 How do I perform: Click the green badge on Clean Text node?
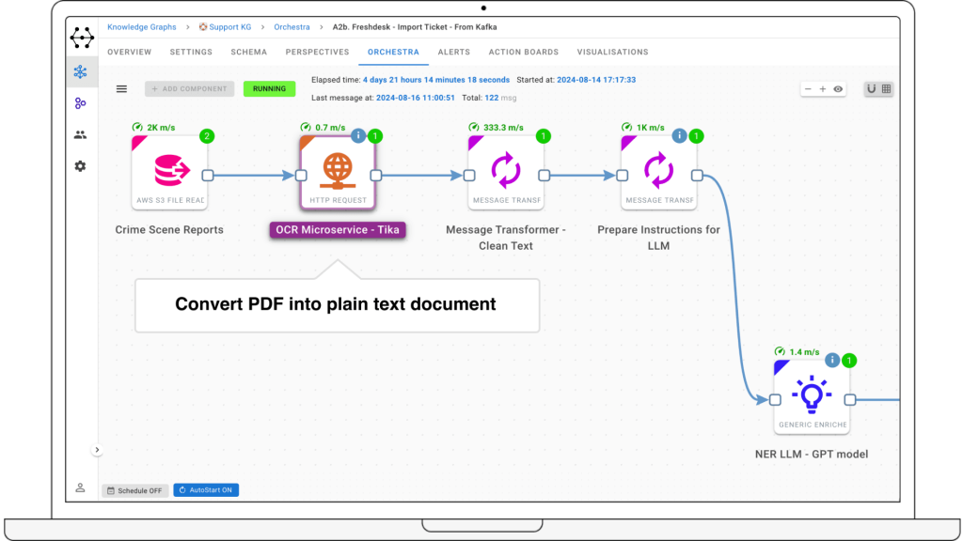tap(543, 136)
